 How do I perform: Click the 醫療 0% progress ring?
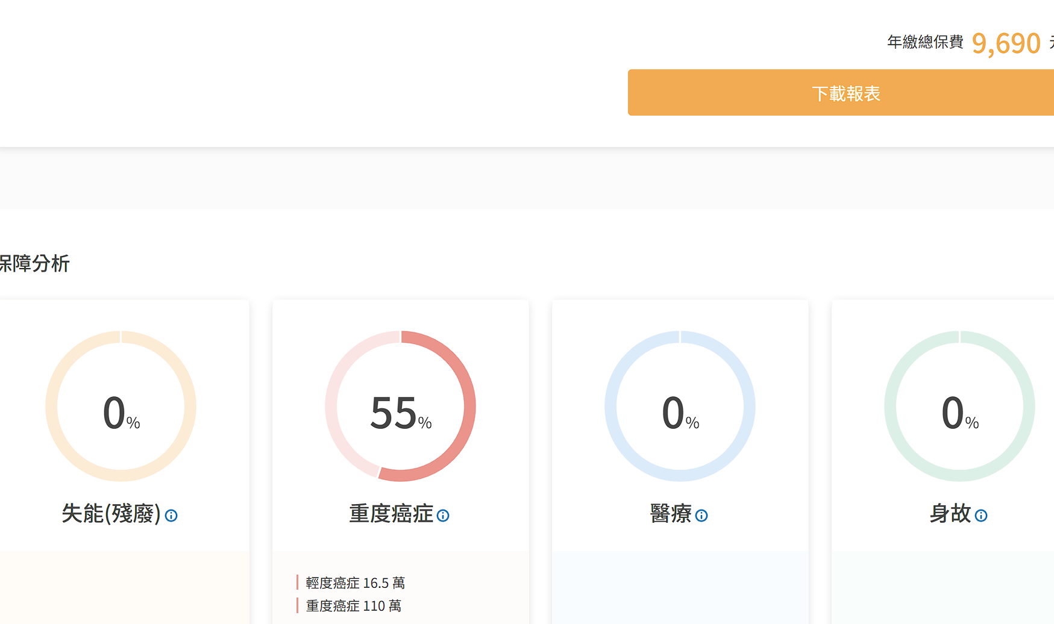(680, 406)
